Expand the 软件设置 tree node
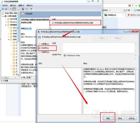The image size is (140, 123). (x=6, y=19)
